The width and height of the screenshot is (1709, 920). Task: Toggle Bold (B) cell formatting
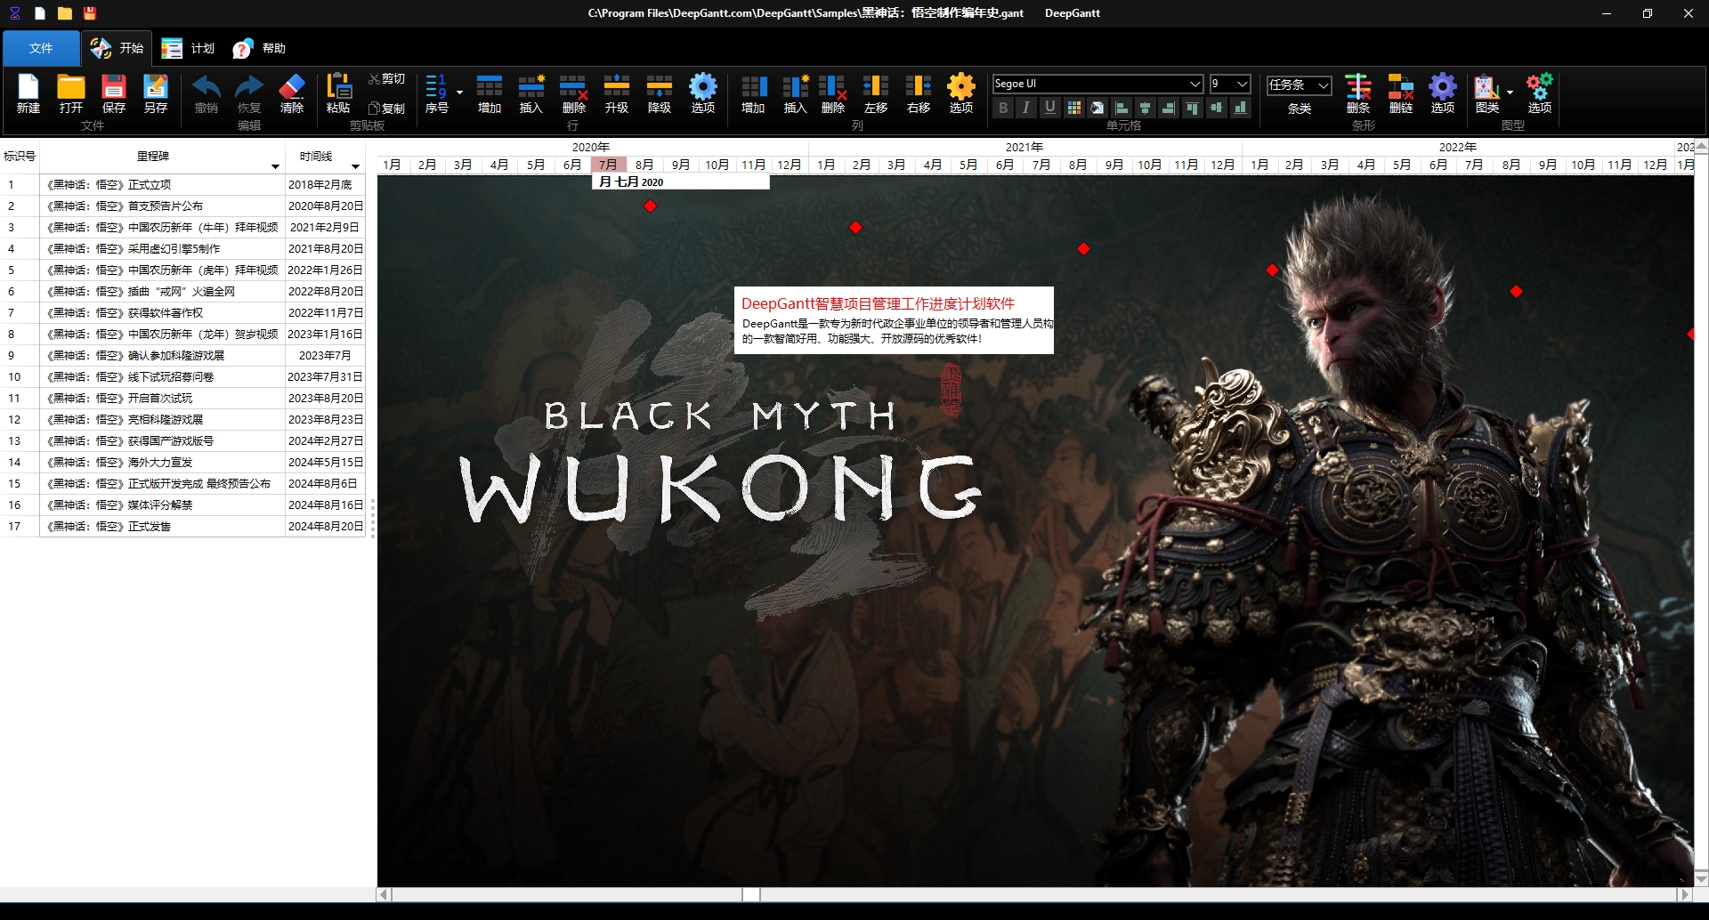pos(1004,108)
